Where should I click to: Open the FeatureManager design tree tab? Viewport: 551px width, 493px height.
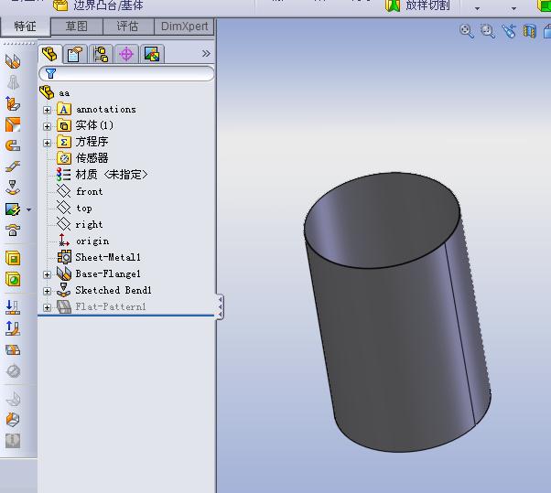[50, 55]
